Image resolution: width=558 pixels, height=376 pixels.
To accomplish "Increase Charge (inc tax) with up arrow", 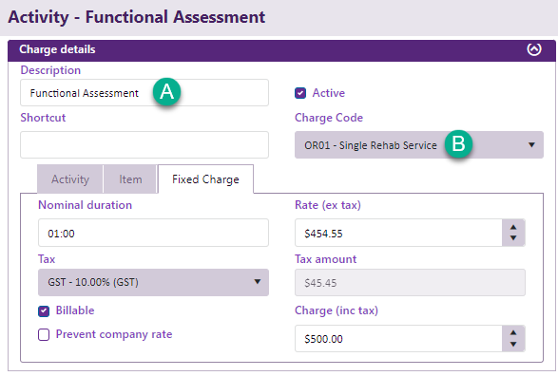I will pyautogui.click(x=513, y=332).
